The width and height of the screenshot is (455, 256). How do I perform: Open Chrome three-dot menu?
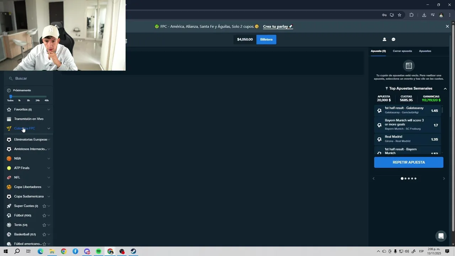coord(450,15)
